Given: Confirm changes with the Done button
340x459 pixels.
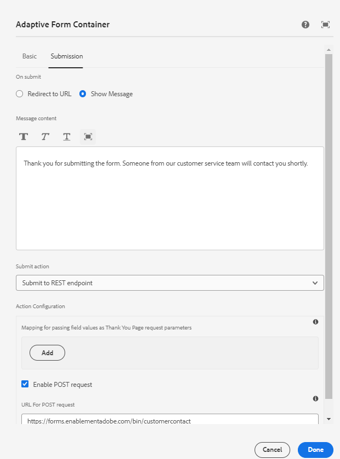Looking at the screenshot, I should tap(315, 450).
